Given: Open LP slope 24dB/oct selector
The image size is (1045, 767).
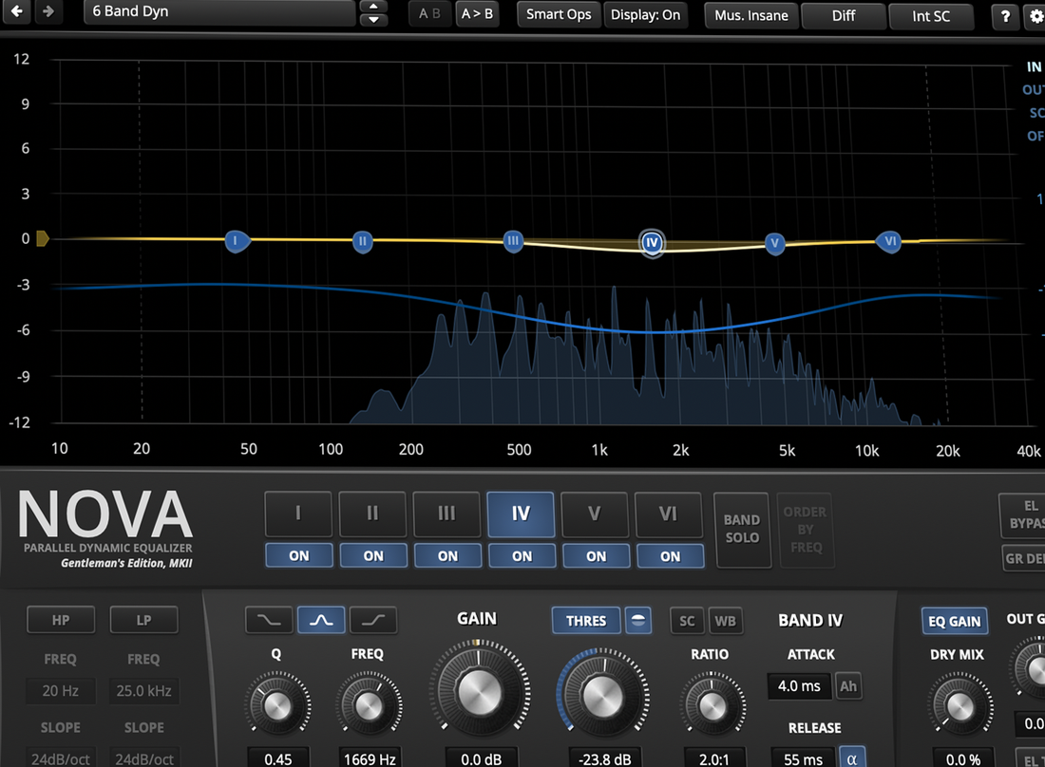Looking at the screenshot, I should coord(144,758).
